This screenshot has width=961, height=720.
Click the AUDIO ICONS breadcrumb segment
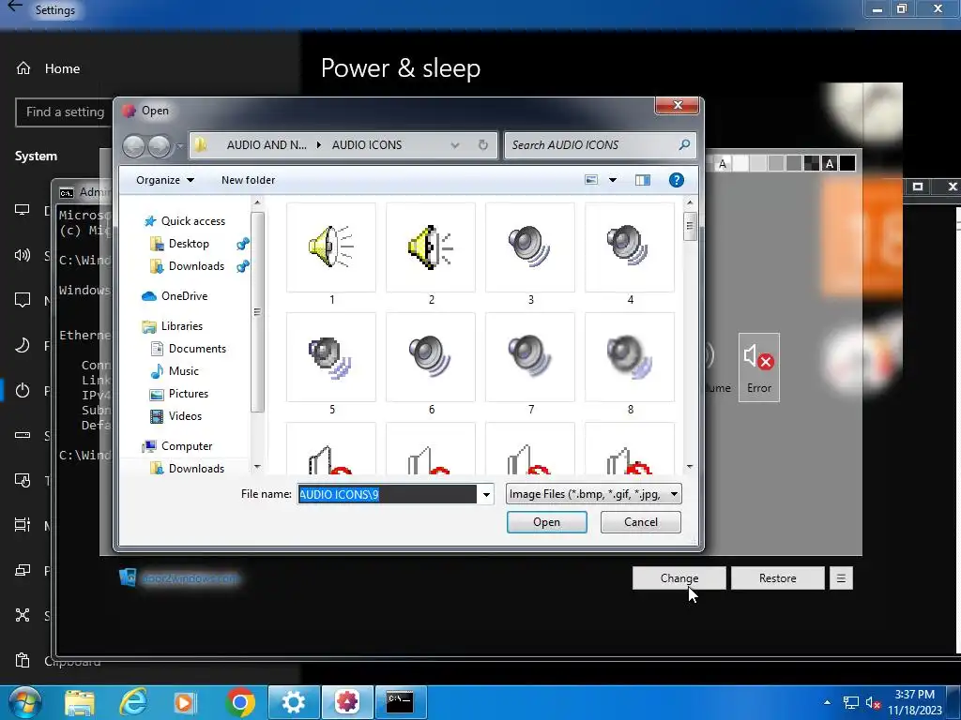coord(367,145)
